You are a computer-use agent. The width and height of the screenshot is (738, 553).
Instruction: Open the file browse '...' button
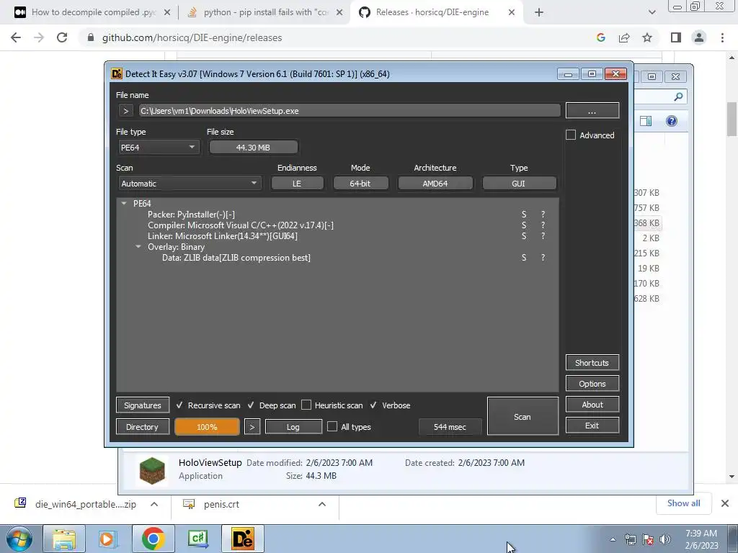(x=592, y=111)
